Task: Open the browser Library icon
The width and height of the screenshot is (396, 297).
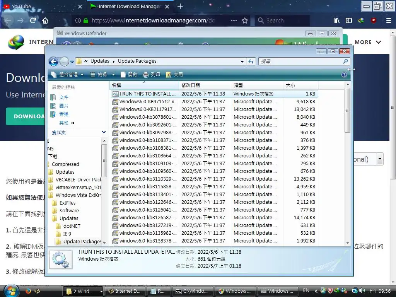Action: point(336,20)
